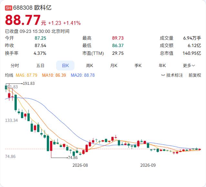The image size is (206, 187).
Task: Click the percent change +1.41%
Action: (x=72, y=23)
